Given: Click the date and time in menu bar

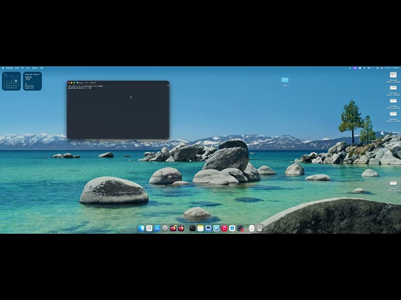Looking at the screenshot, I should tap(392, 68).
